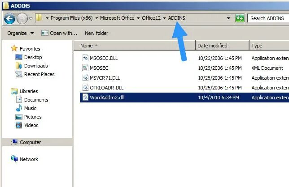Screen dimensions: 289x187
Task: Open the Pictures library
Action: pos(33,117)
